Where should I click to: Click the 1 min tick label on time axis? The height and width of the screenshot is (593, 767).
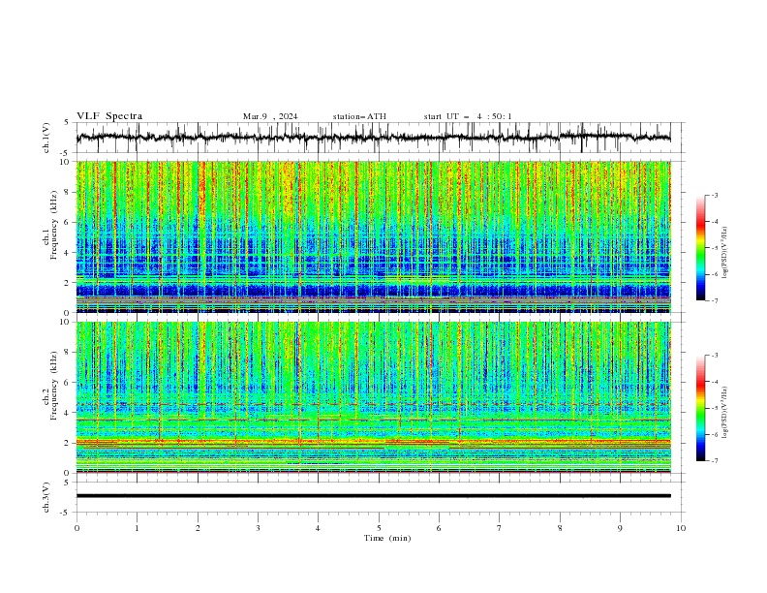[x=137, y=528]
